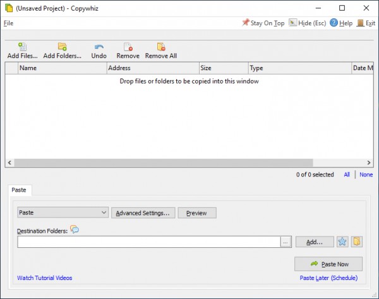
Task: Click the Undo arrow icon
Action: pos(99,47)
